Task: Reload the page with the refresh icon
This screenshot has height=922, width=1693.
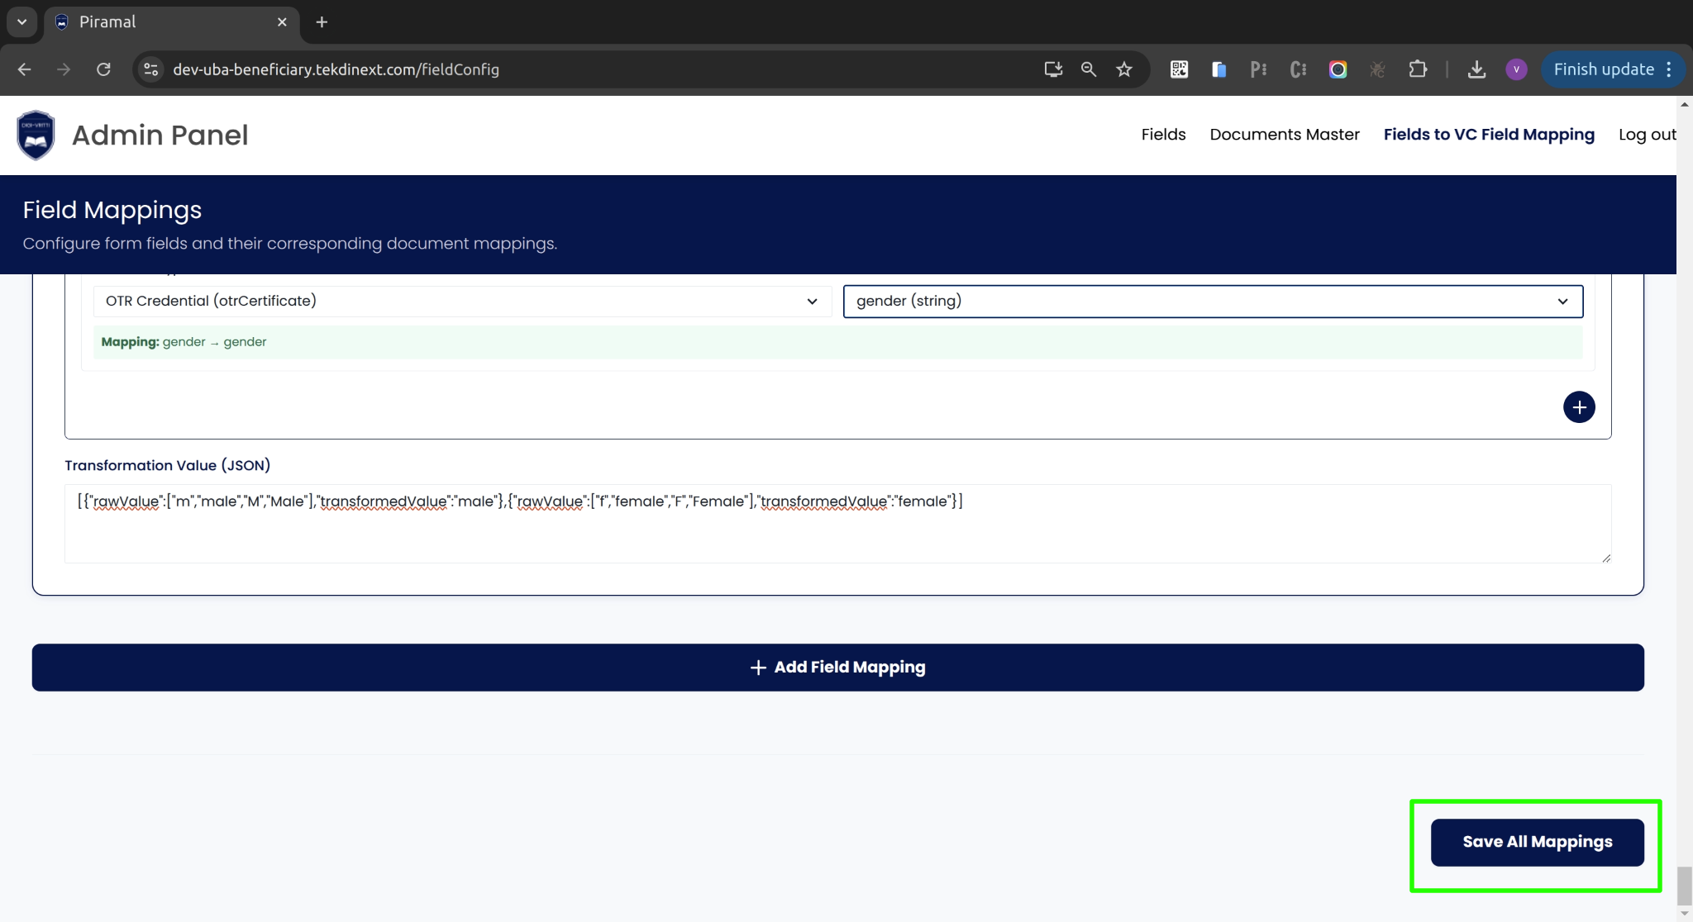Action: [103, 69]
